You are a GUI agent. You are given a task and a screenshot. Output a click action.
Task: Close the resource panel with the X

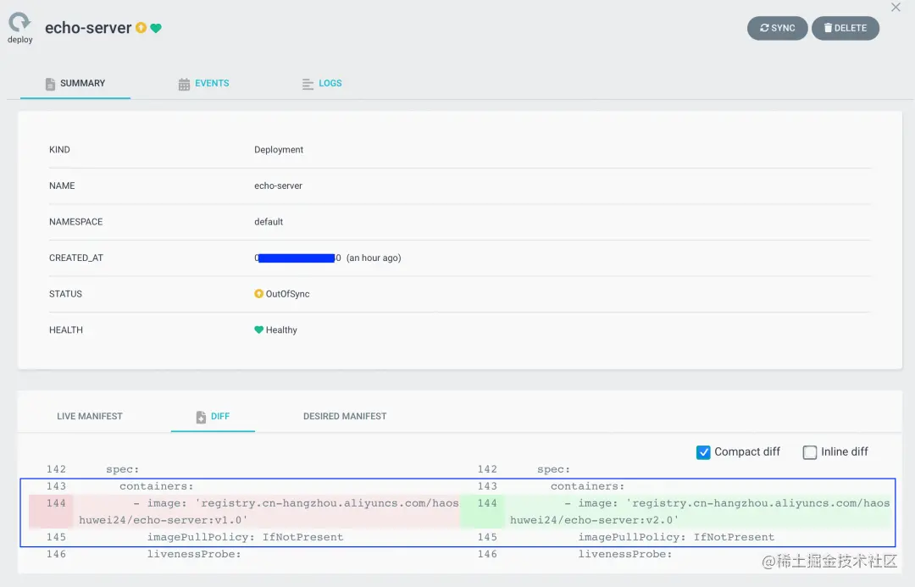pos(896,7)
